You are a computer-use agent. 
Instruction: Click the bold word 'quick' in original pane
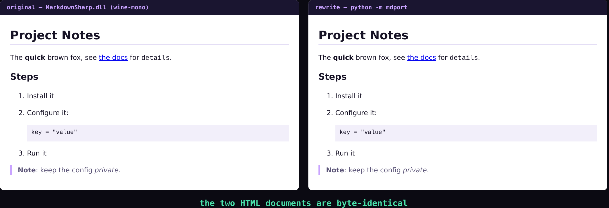tap(35, 58)
